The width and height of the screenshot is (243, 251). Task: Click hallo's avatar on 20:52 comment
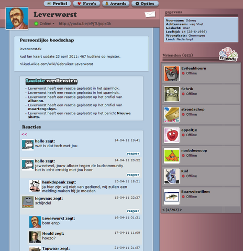pyautogui.click(x=28, y=165)
